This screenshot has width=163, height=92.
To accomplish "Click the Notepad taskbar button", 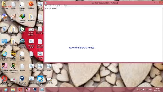I will tap(42, 90).
